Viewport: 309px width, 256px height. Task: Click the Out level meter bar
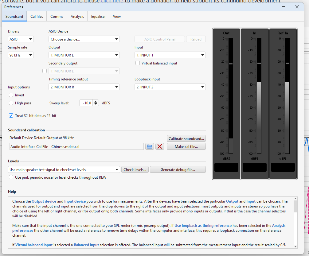pos(231,96)
